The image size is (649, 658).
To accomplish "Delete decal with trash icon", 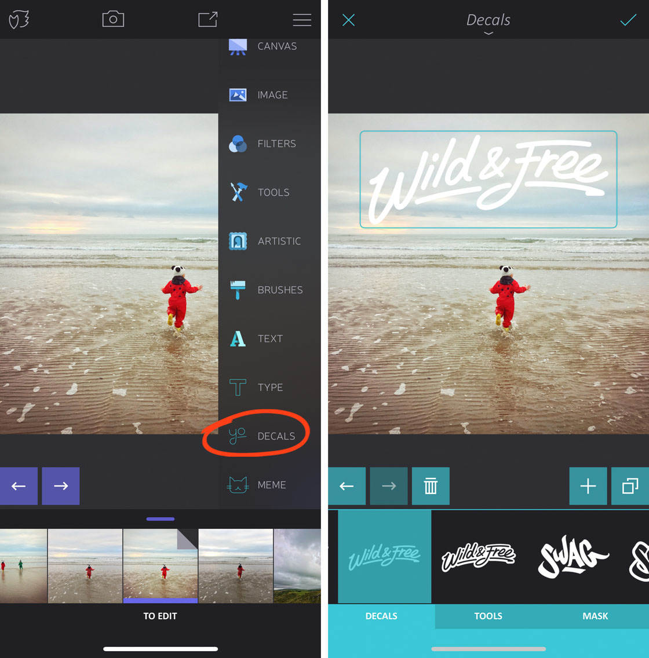I will point(431,486).
